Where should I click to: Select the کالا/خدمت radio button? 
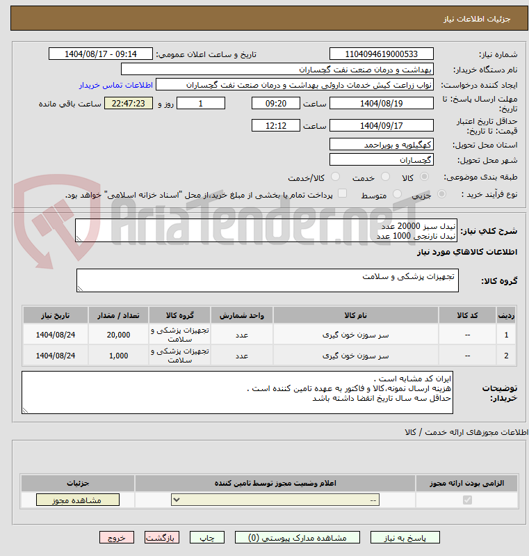tap(335, 177)
